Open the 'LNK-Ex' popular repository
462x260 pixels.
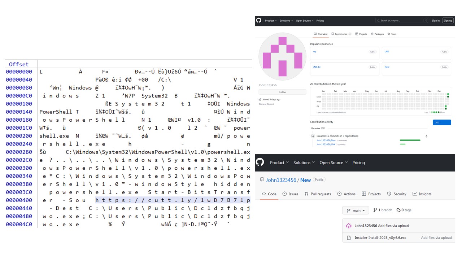(316, 67)
